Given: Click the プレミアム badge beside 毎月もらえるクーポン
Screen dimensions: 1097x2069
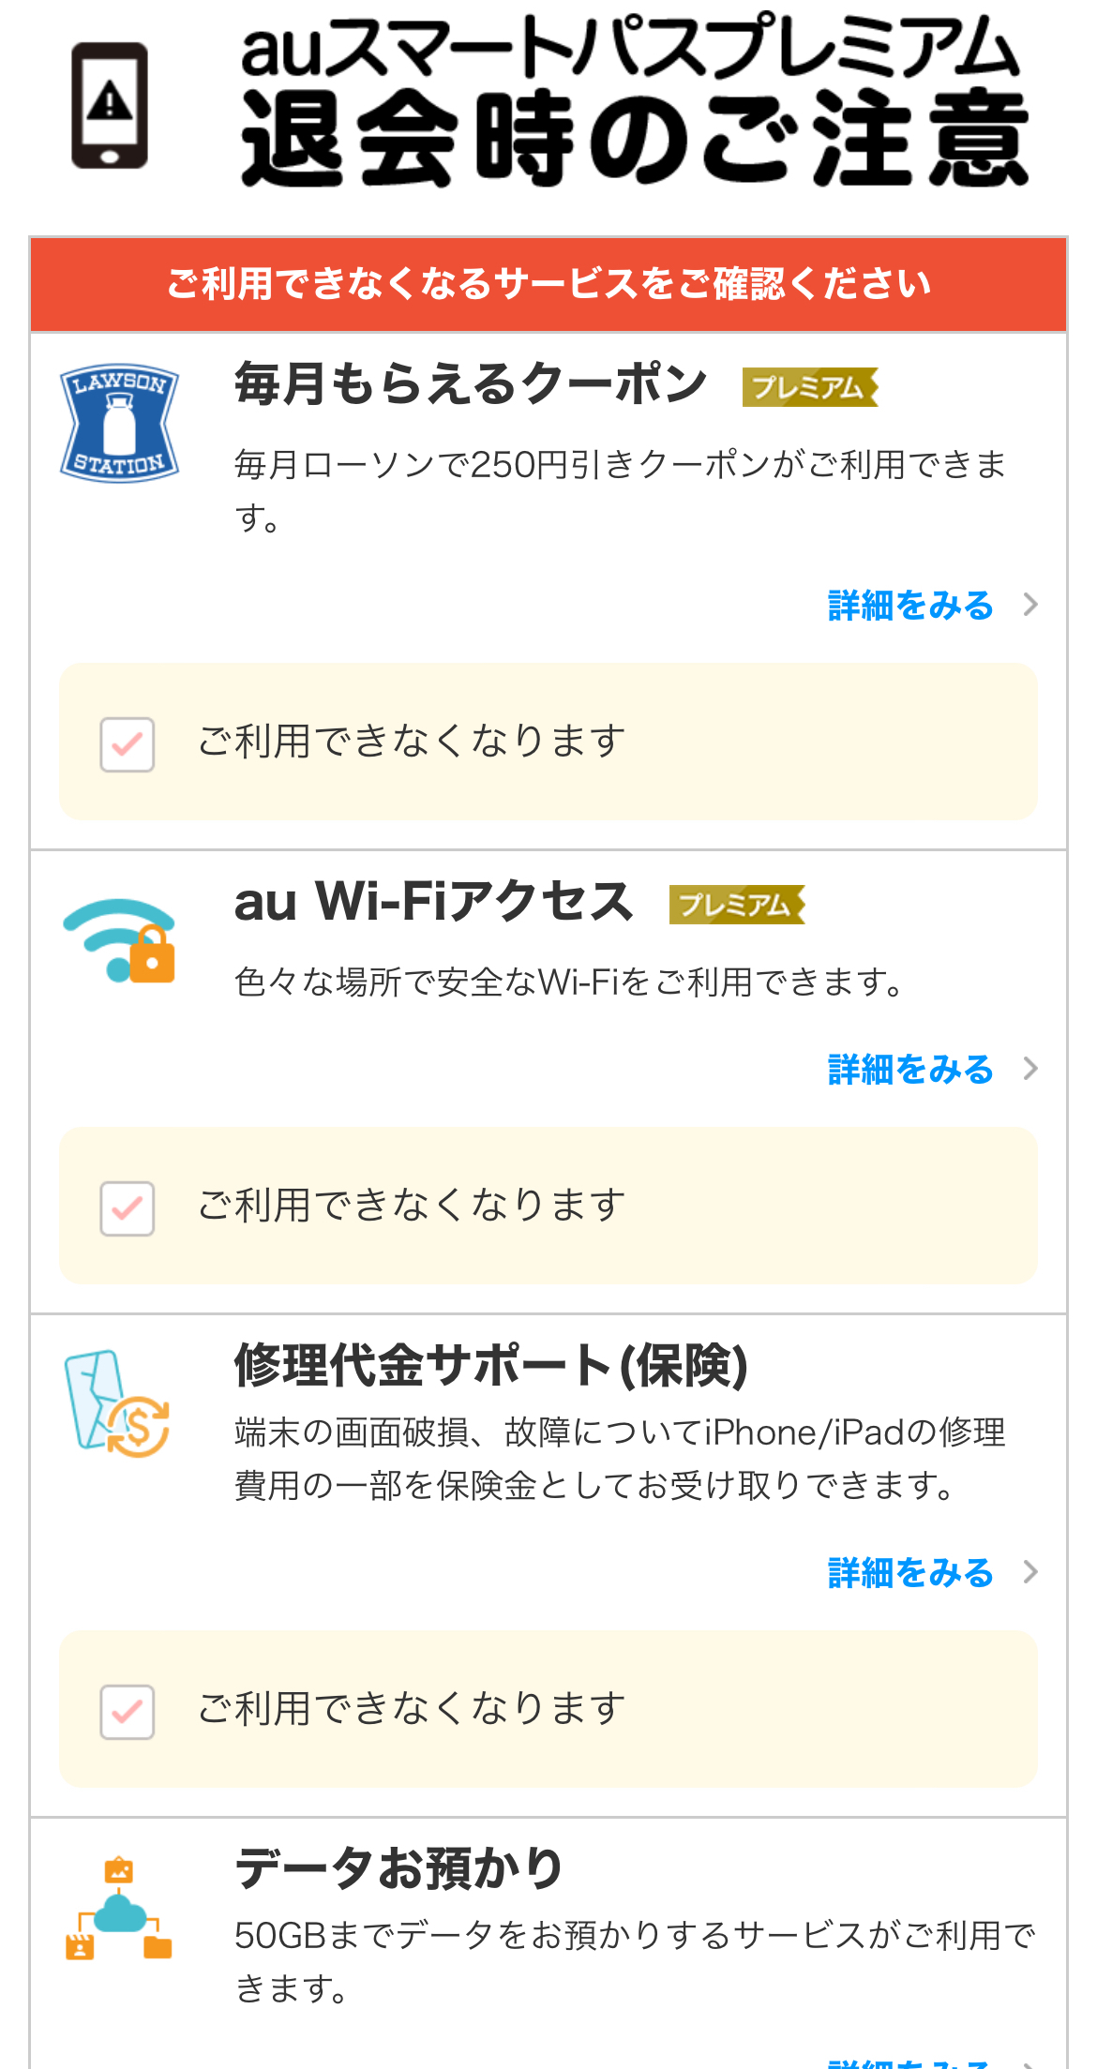Looking at the screenshot, I should 809,387.
